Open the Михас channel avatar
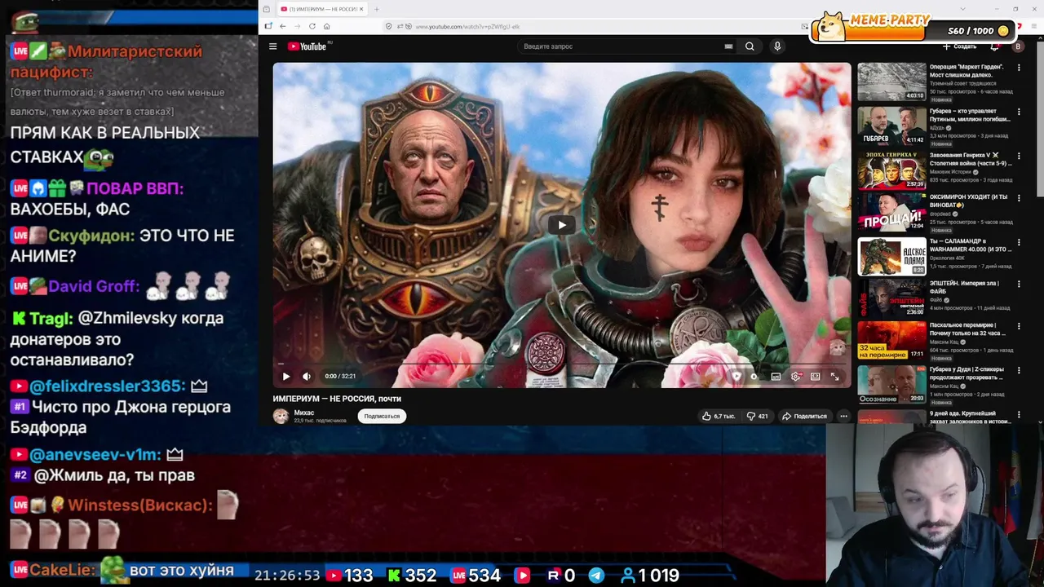The image size is (1044, 587). tap(281, 416)
